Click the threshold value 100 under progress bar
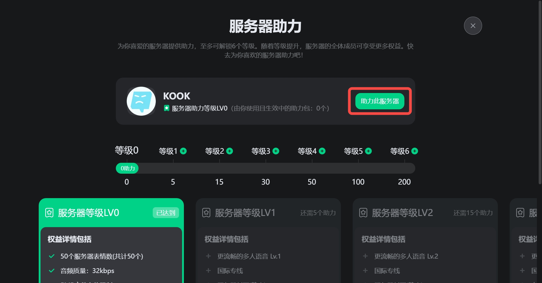Viewport: 542px width, 283px height. coord(358,182)
